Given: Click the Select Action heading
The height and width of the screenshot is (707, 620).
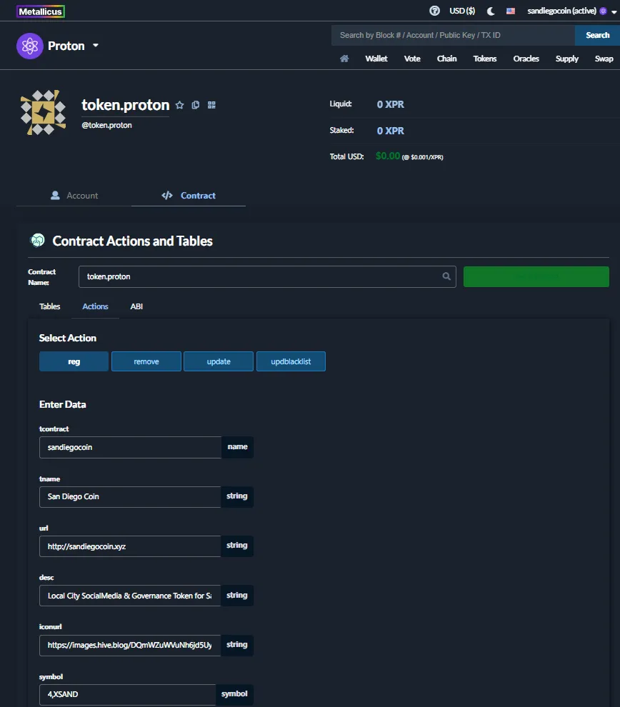Looking at the screenshot, I should [x=68, y=339].
